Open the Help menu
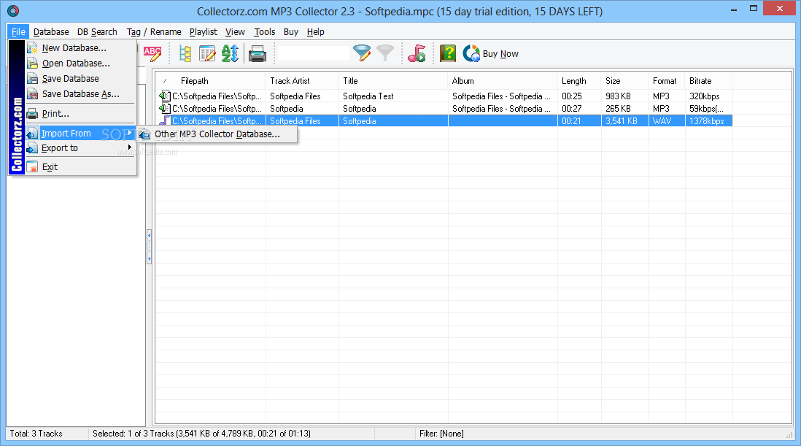801x446 pixels. tap(315, 31)
